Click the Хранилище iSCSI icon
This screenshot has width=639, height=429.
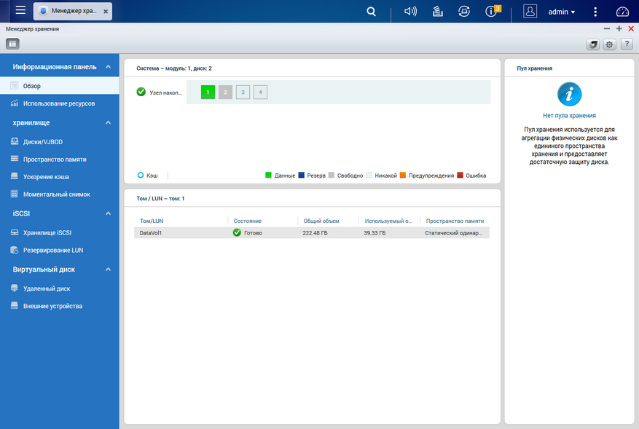coord(15,232)
